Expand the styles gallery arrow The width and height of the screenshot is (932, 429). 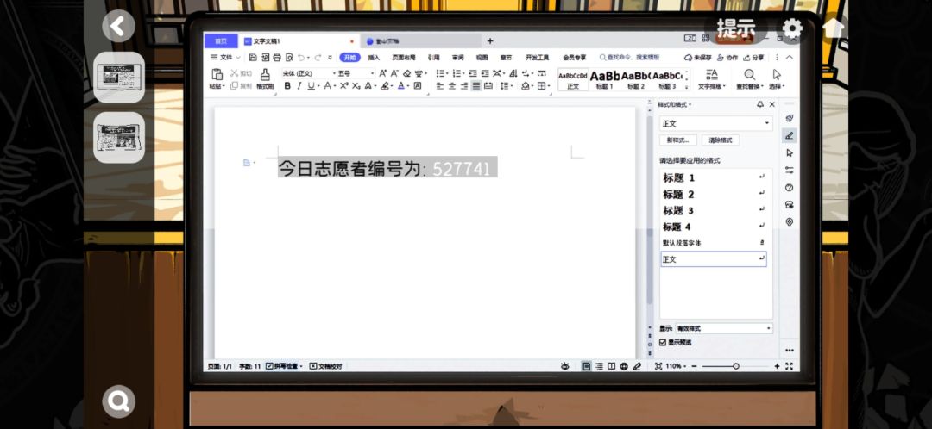689,85
